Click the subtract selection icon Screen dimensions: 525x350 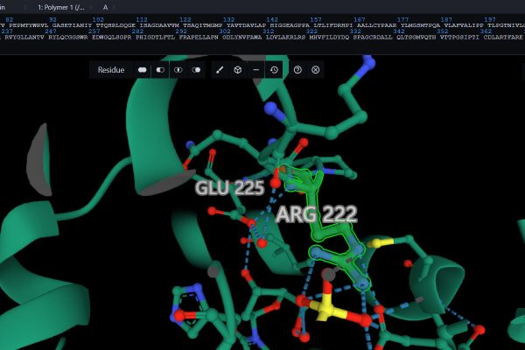(x=160, y=69)
